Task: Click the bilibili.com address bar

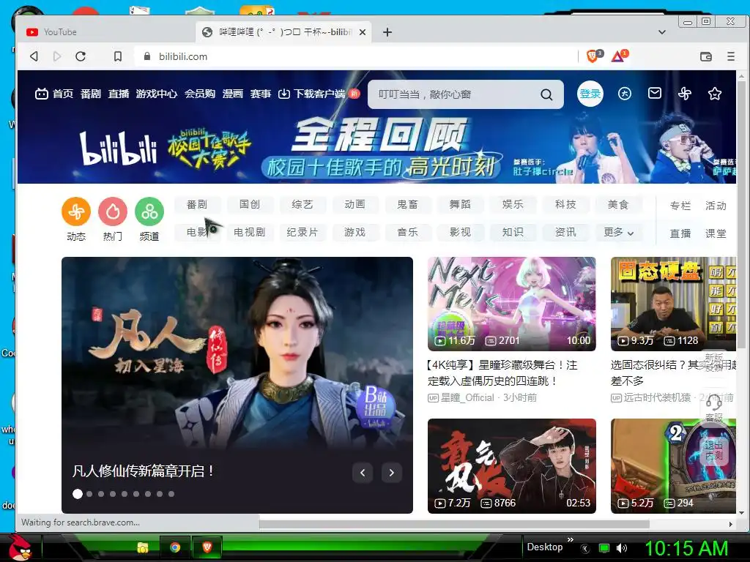Action: pyautogui.click(x=354, y=56)
